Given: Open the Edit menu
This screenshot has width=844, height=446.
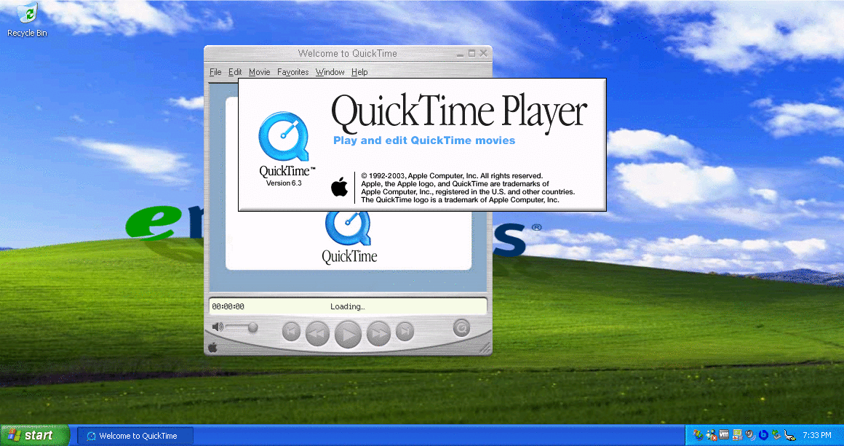Looking at the screenshot, I should (x=235, y=72).
